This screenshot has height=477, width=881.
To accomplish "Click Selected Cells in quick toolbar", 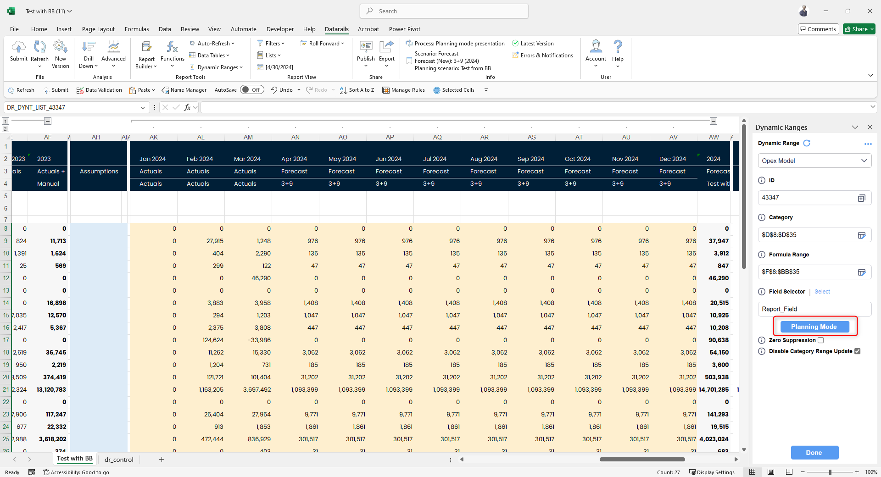I will click(x=454, y=90).
